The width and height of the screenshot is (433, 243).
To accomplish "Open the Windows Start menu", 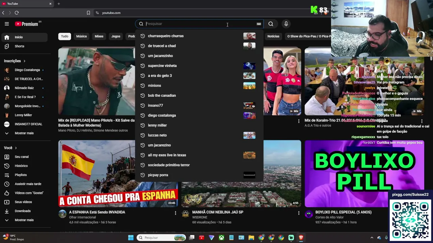I will pos(131,238).
